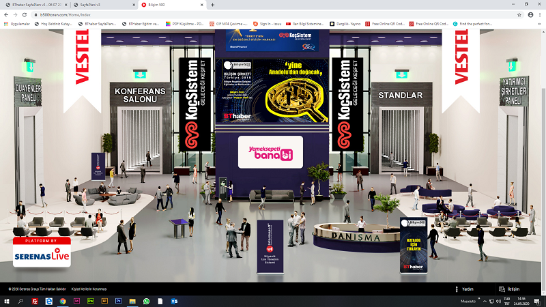
Task: Open the volume control in the tray
Action: tap(498, 302)
